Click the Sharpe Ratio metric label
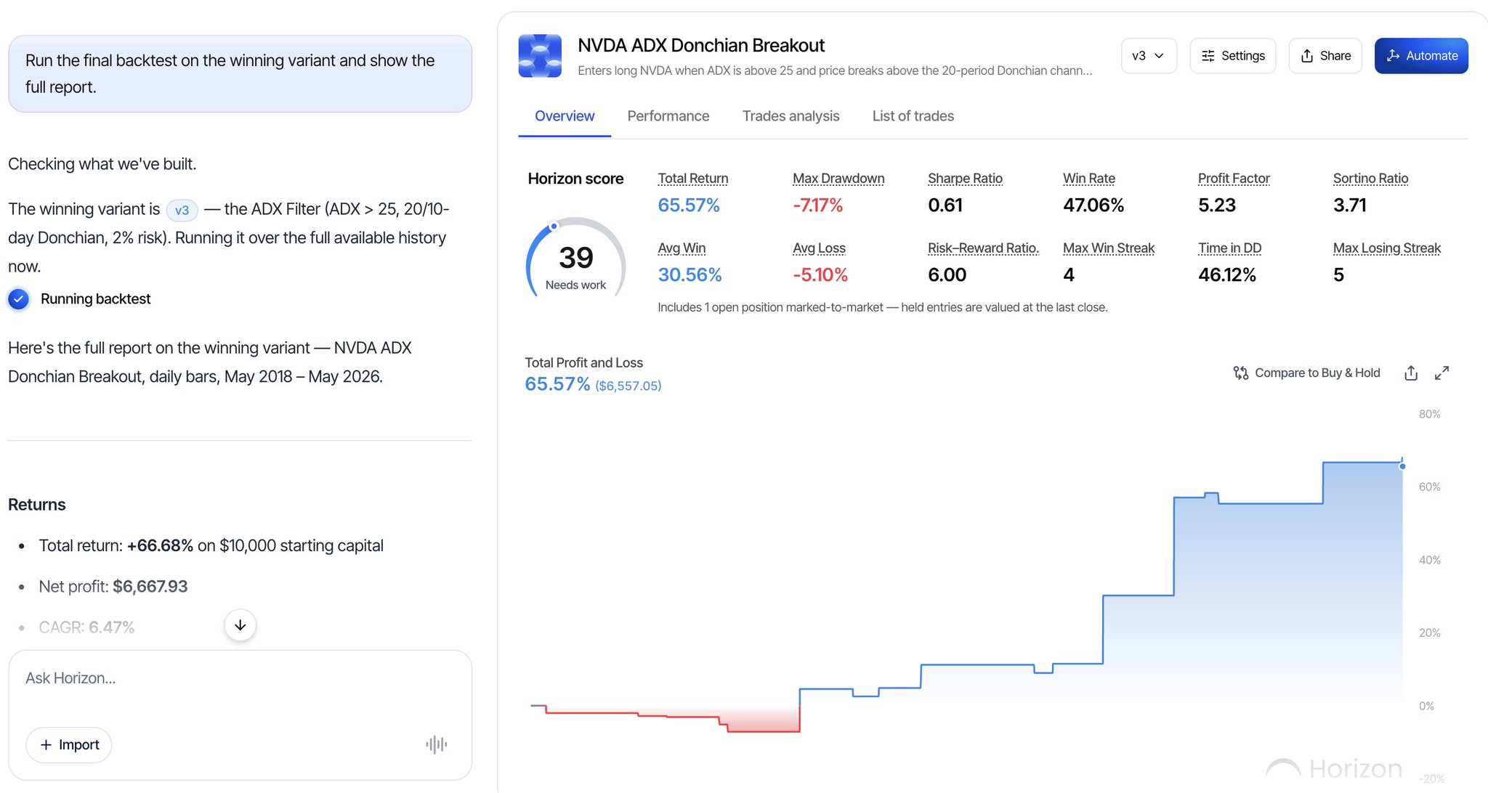Viewport: 1488px width, 793px height. 965,179
